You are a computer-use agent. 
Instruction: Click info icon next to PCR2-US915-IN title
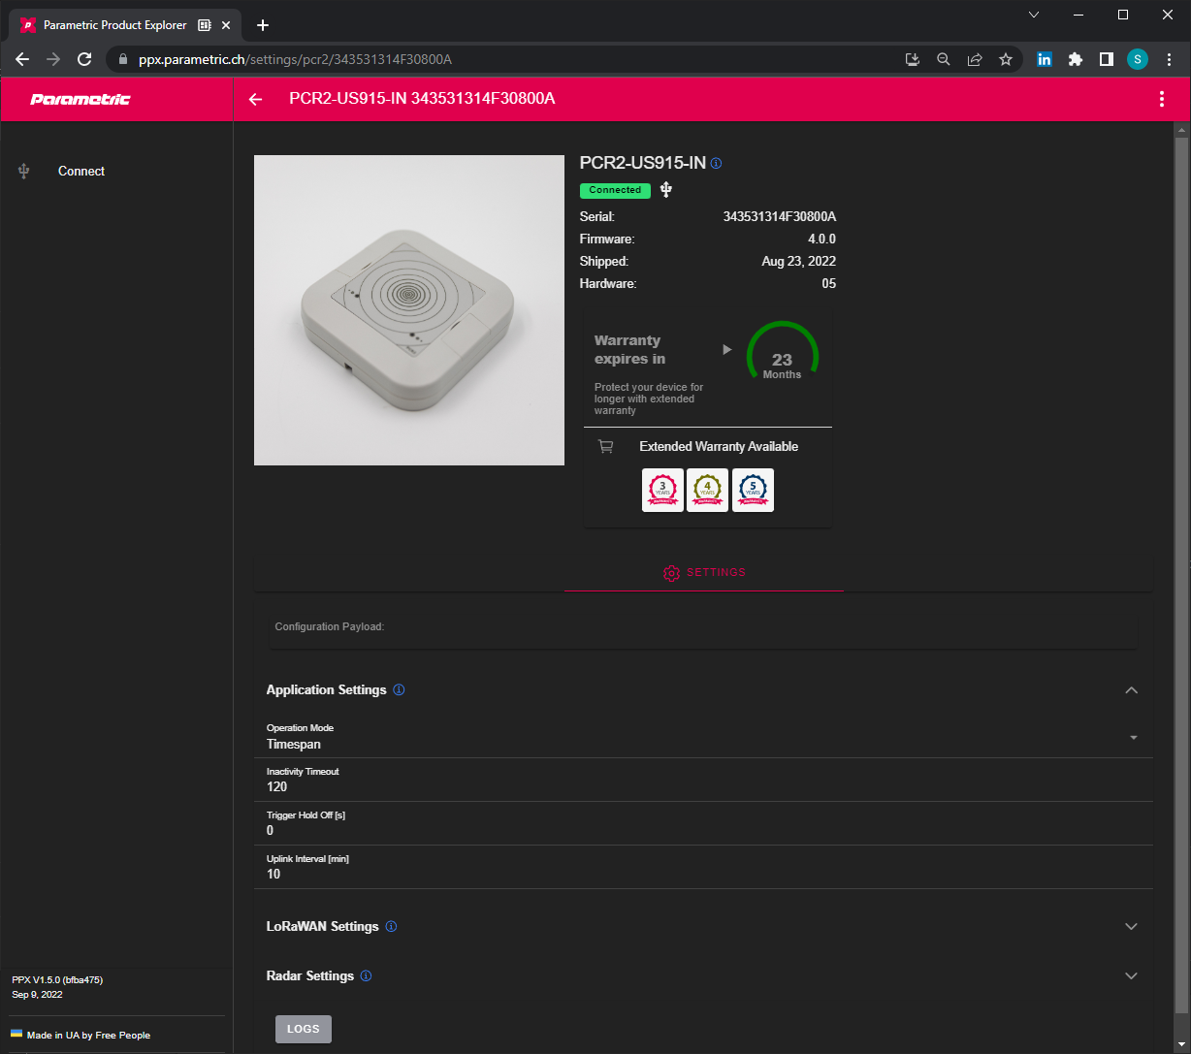716,163
